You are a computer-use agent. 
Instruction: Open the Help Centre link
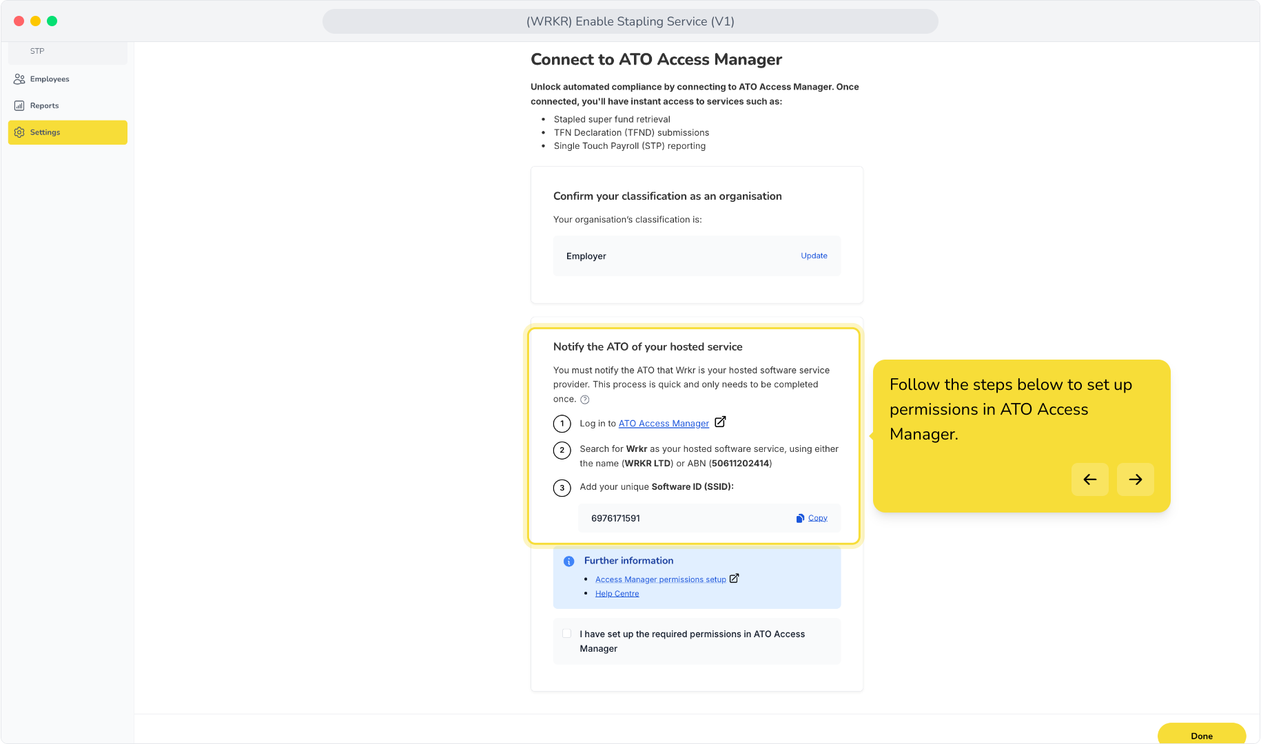click(617, 594)
